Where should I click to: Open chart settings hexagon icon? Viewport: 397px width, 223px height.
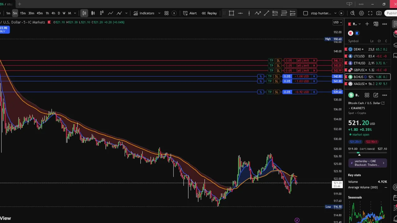tap(361, 13)
